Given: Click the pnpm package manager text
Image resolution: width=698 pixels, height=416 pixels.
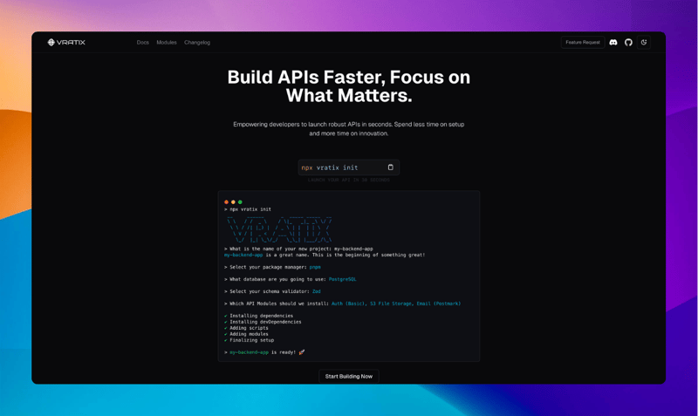Looking at the screenshot, I should click(x=315, y=267).
